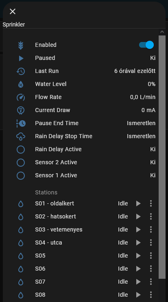Click the Sensor 2 Active circle indicator
Image resolution: width=168 pixels, height=302 pixels.
pos(21,163)
